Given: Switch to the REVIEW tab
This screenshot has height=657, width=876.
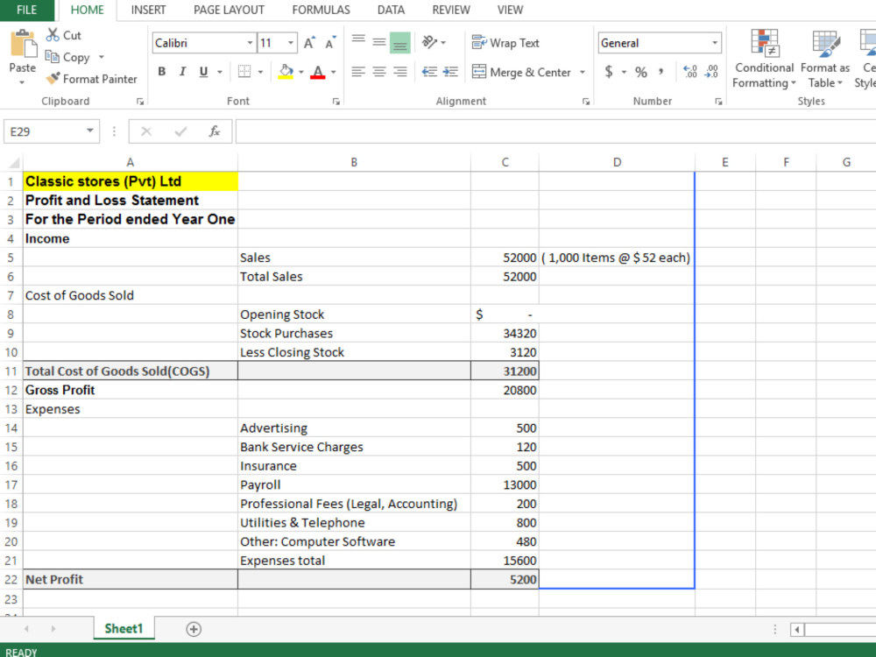Looking at the screenshot, I should coord(451,10).
